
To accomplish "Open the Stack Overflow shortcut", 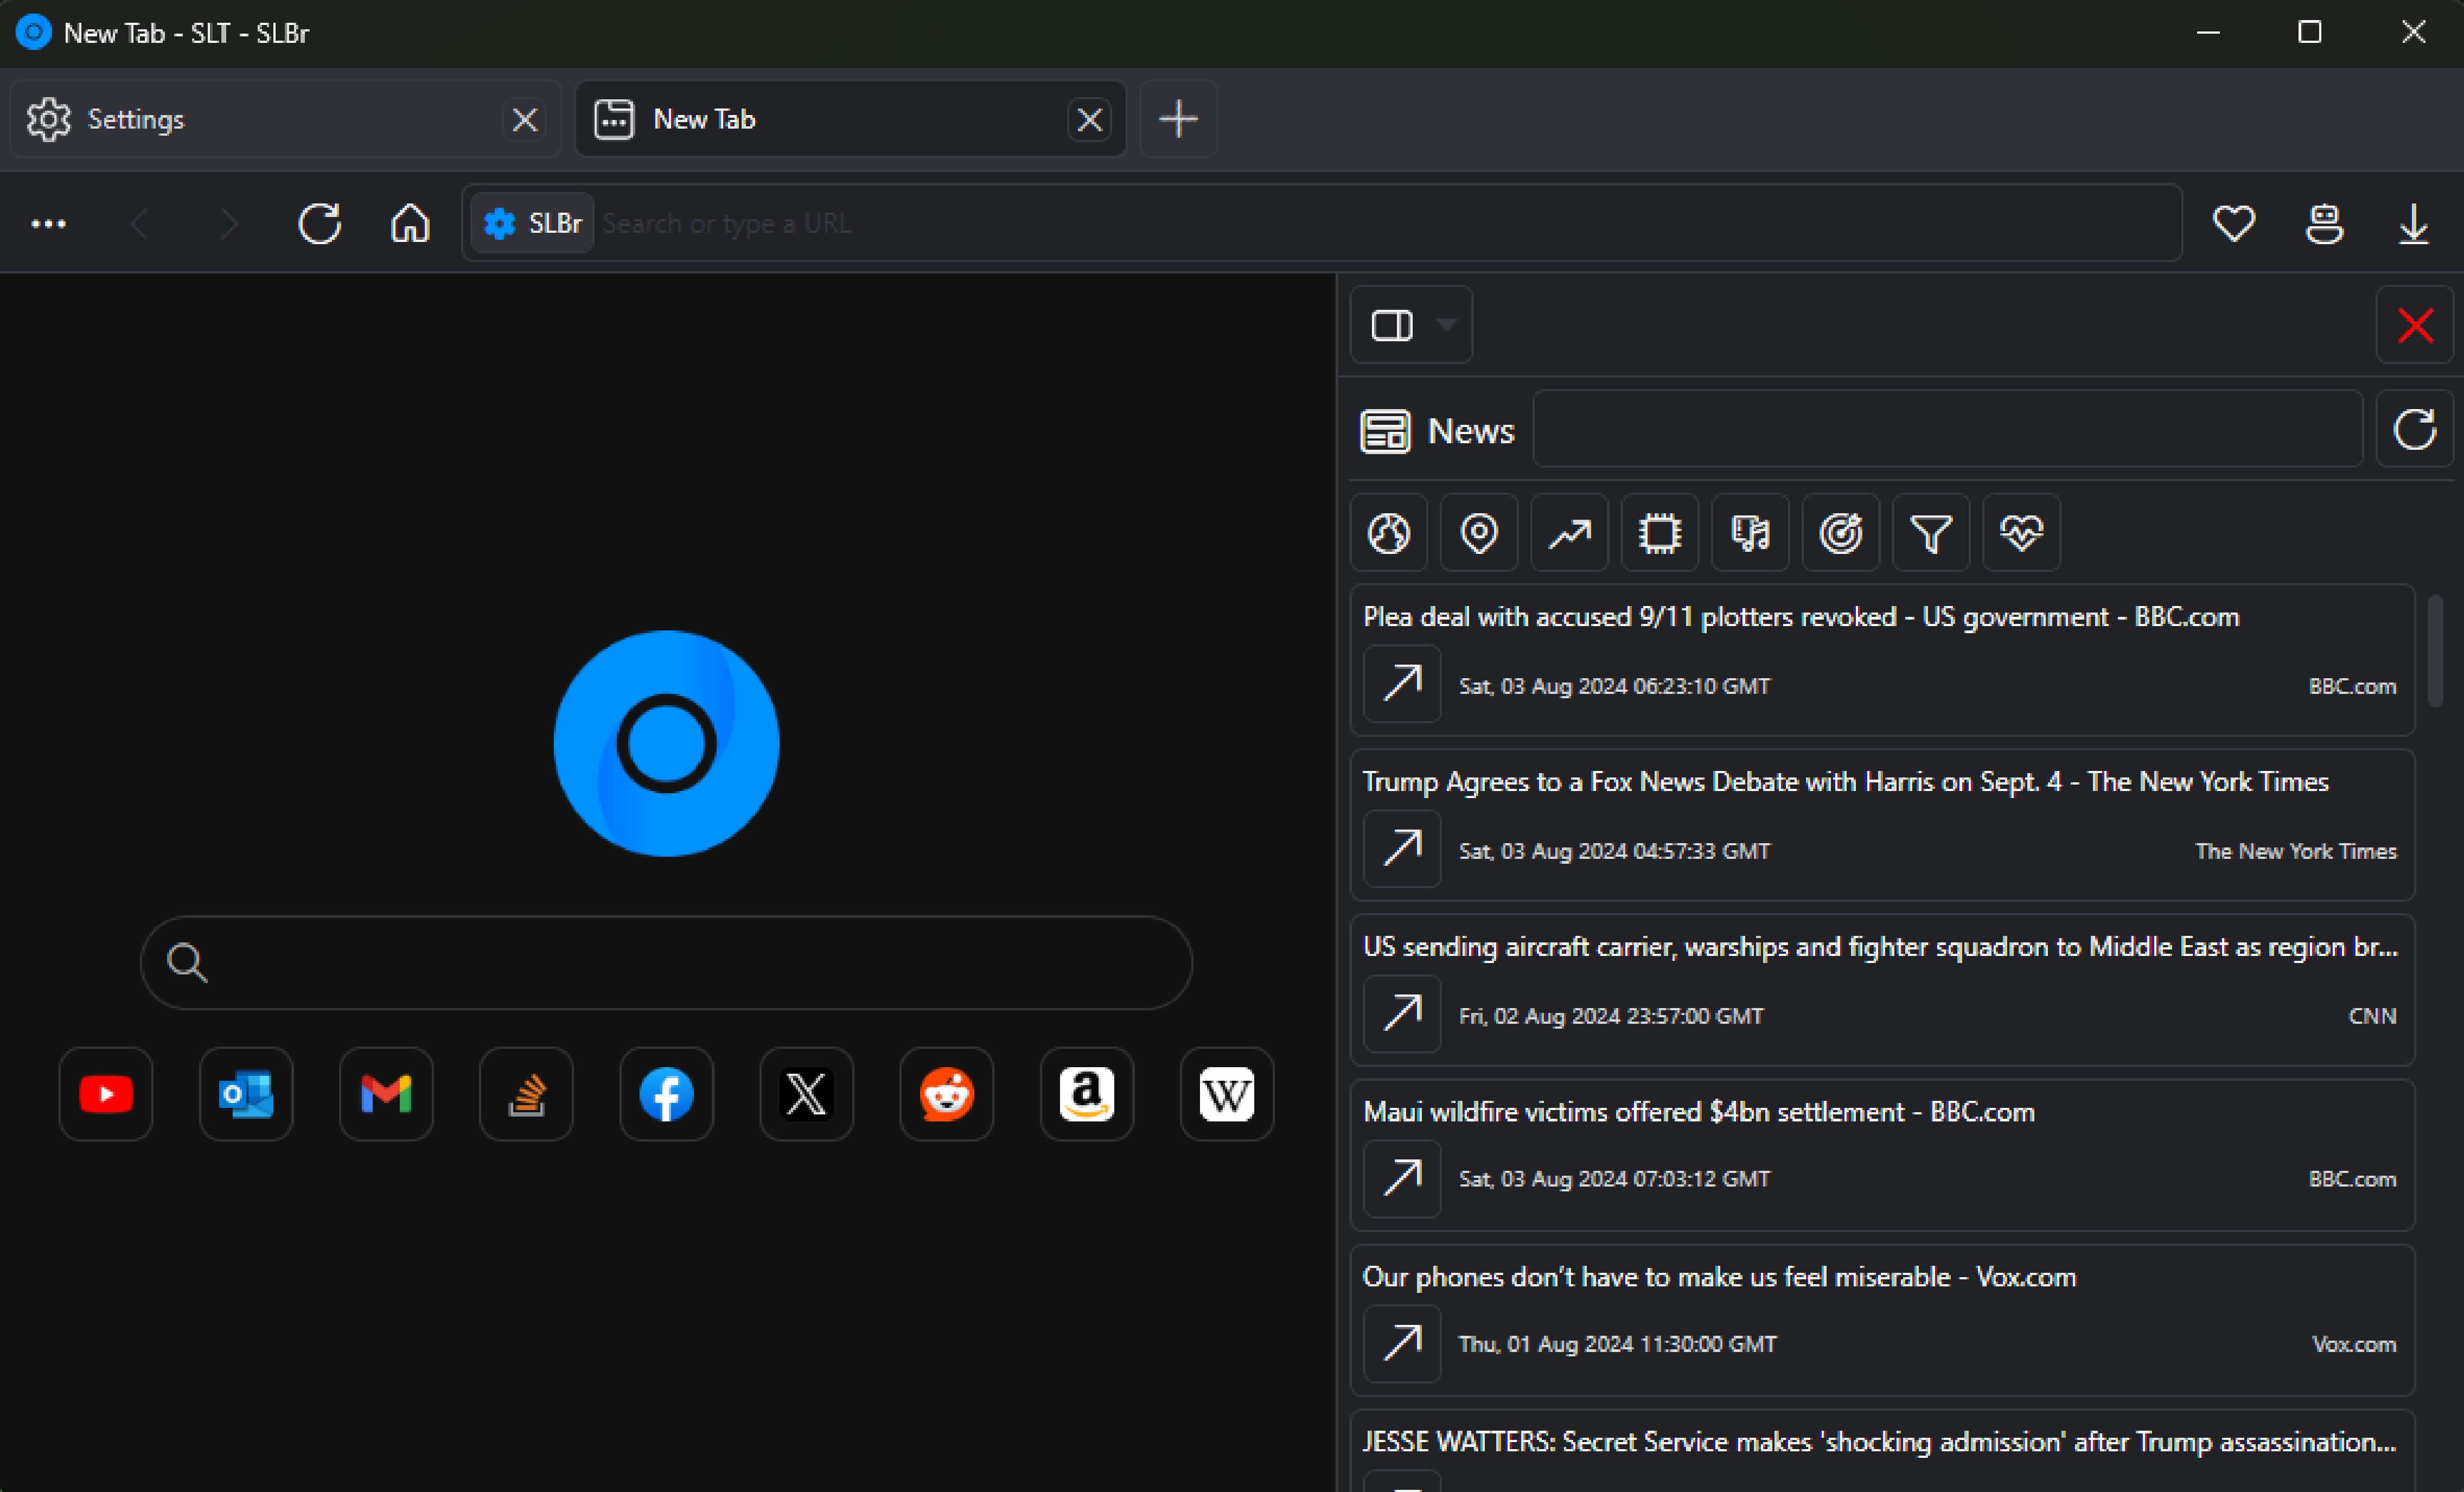I will pos(526,1093).
